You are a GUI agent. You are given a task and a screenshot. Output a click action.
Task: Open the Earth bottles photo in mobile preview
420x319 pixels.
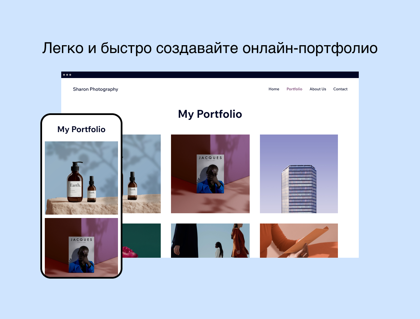coord(81,178)
